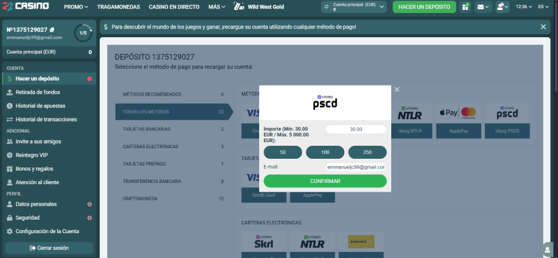Choose the 100 preset amount
558x258 pixels.
tap(325, 152)
